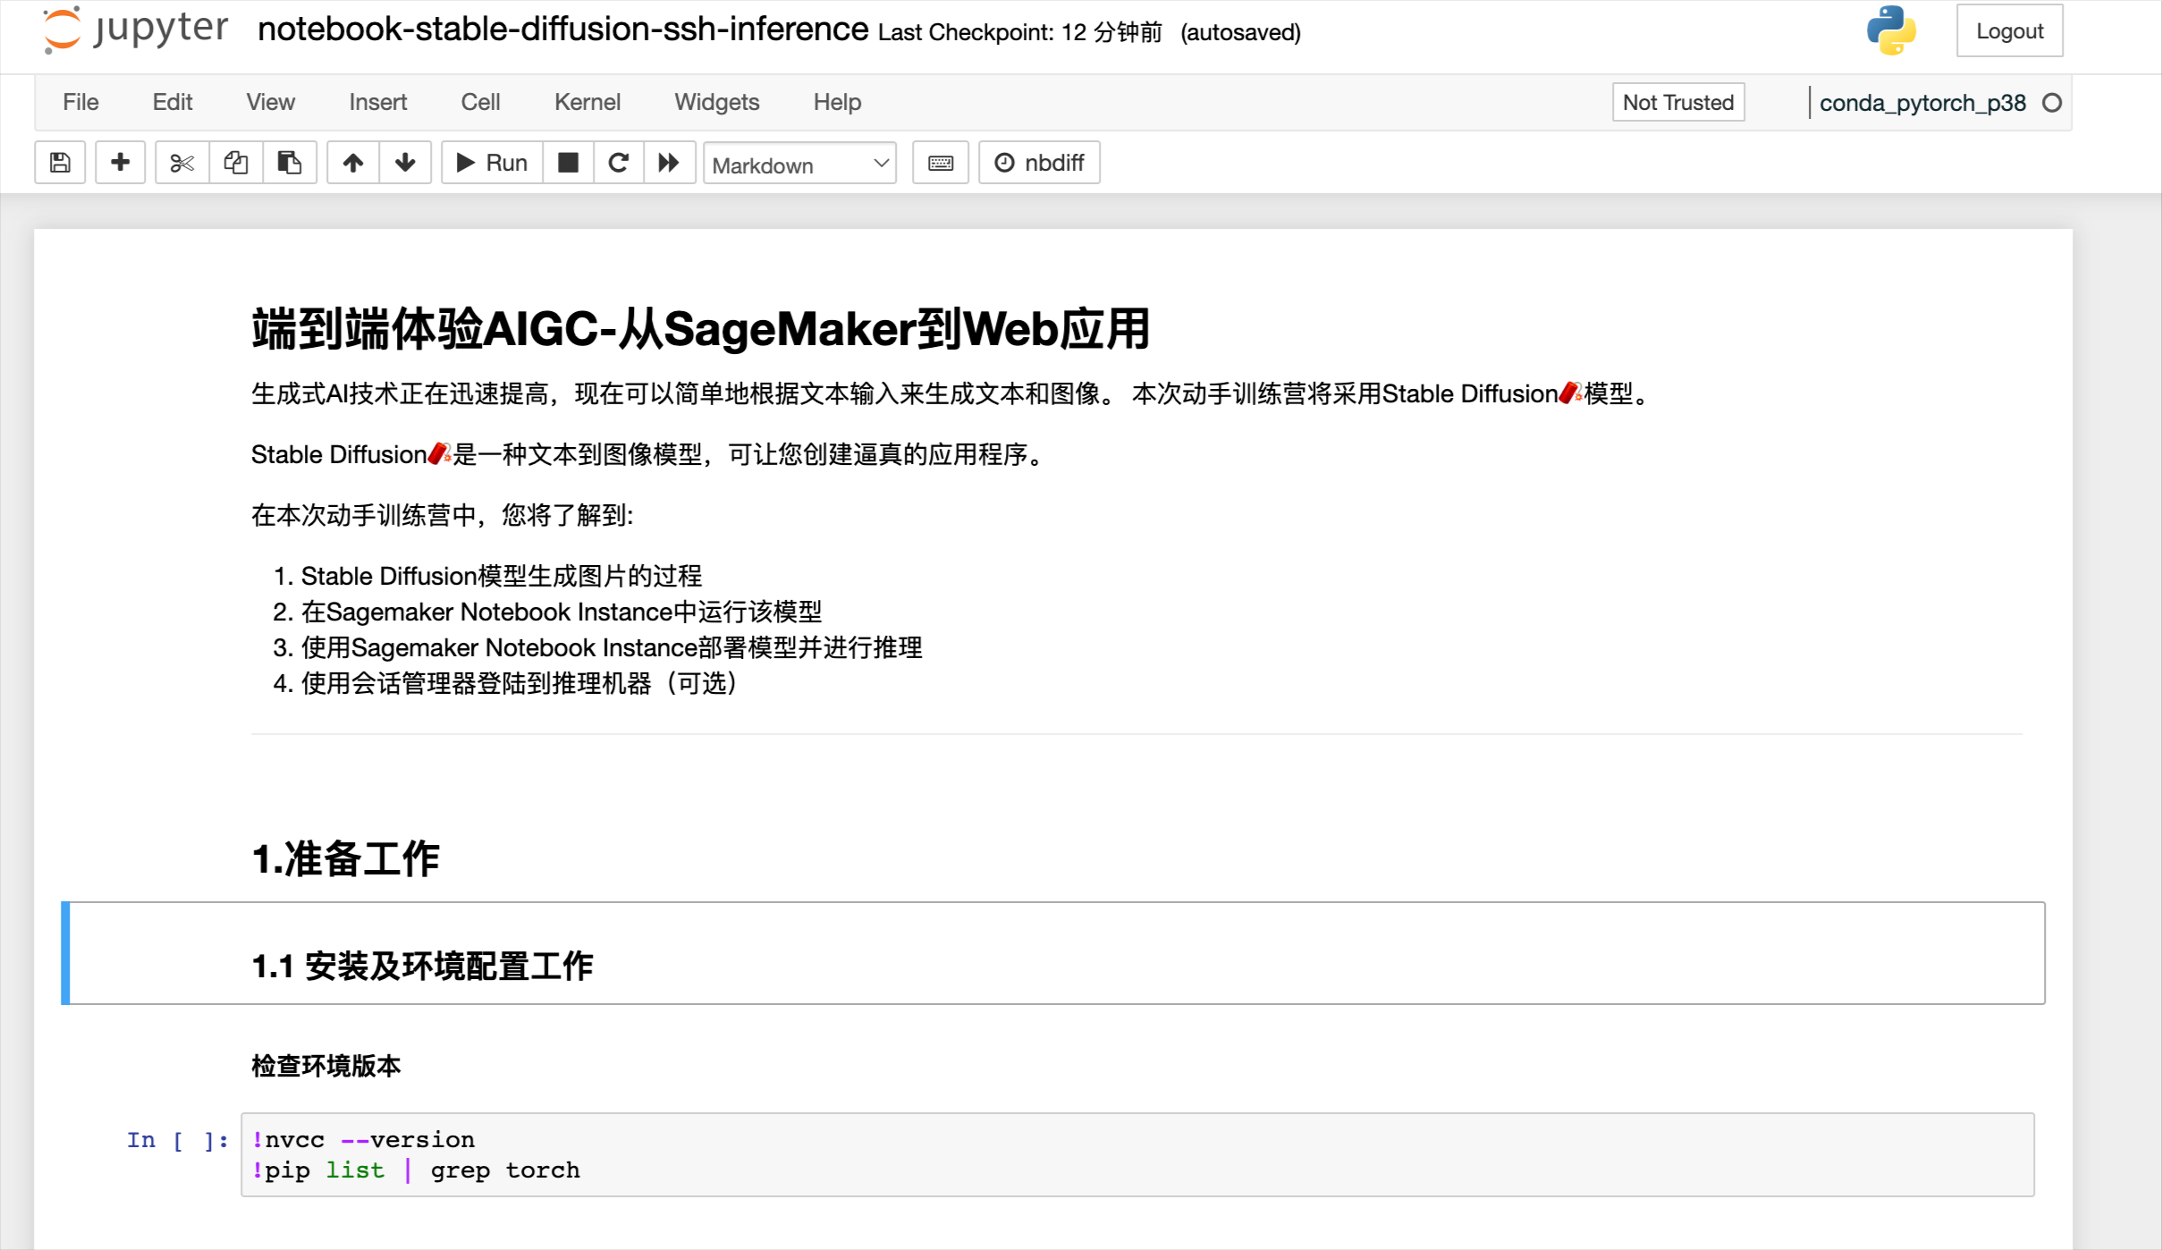Open the Help menu
This screenshot has height=1250, width=2162.
point(838,102)
